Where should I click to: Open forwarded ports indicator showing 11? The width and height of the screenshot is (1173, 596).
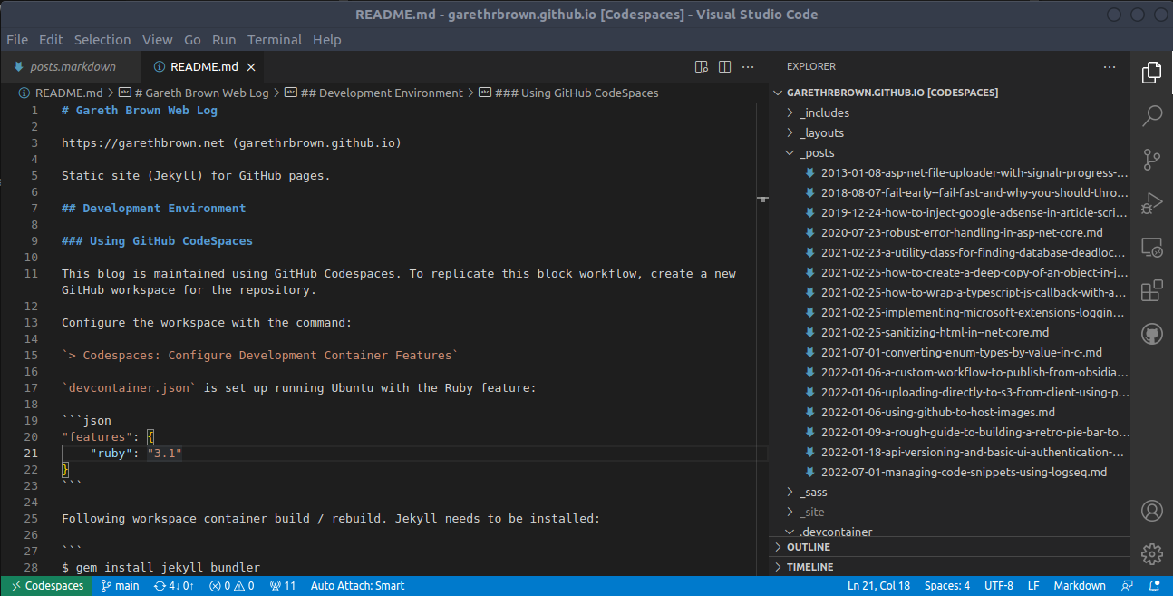click(x=283, y=586)
